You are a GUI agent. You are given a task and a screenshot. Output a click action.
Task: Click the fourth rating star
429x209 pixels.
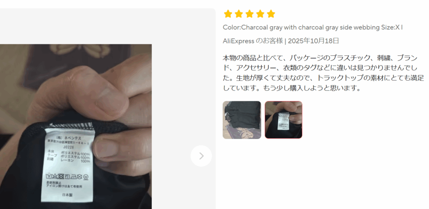[260, 14]
